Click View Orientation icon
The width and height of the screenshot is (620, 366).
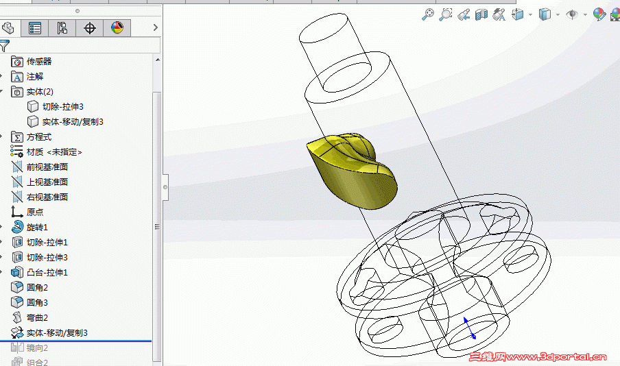click(x=518, y=14)
